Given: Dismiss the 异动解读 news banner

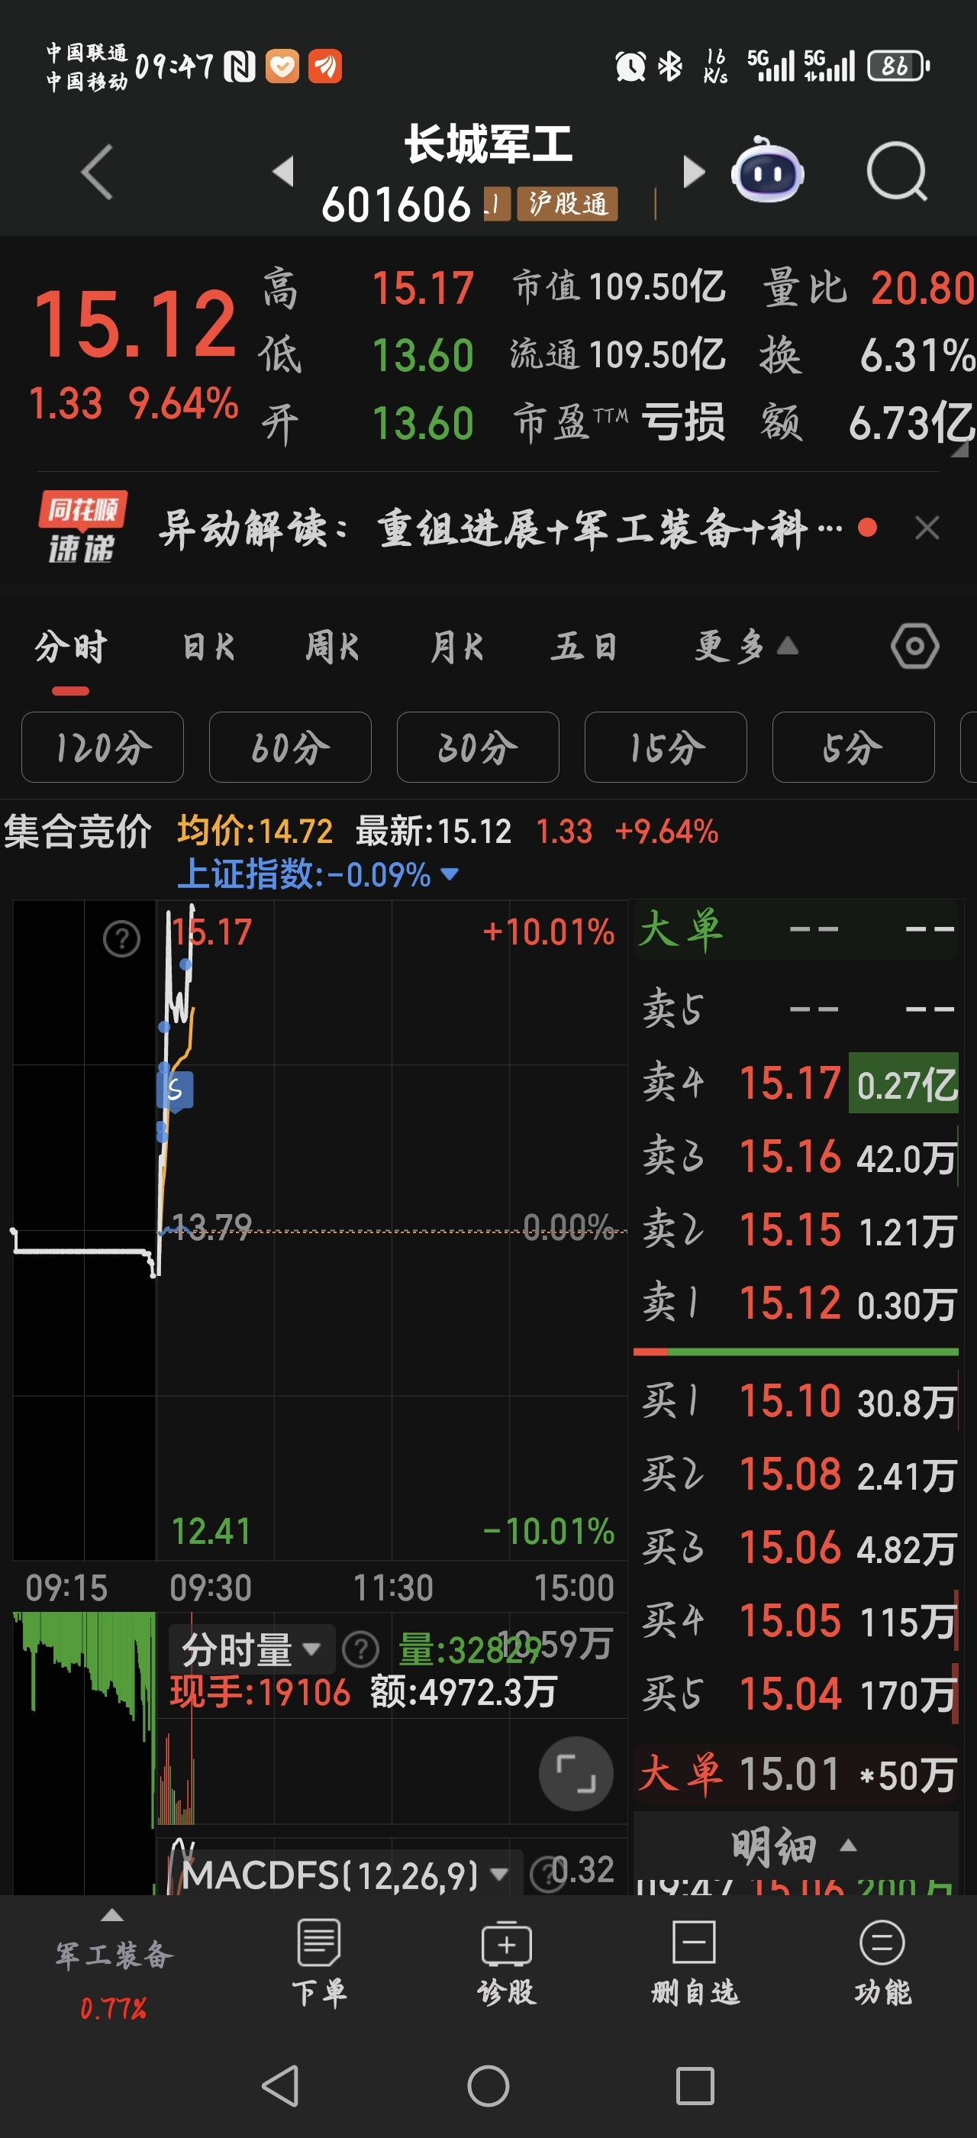Looking at the screenshot, I should point(927,528).
